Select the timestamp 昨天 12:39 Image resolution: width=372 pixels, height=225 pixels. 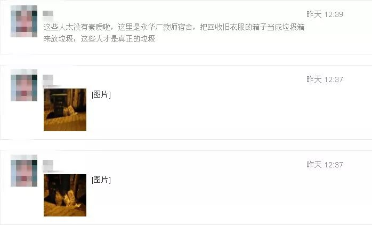click(325, 14)
